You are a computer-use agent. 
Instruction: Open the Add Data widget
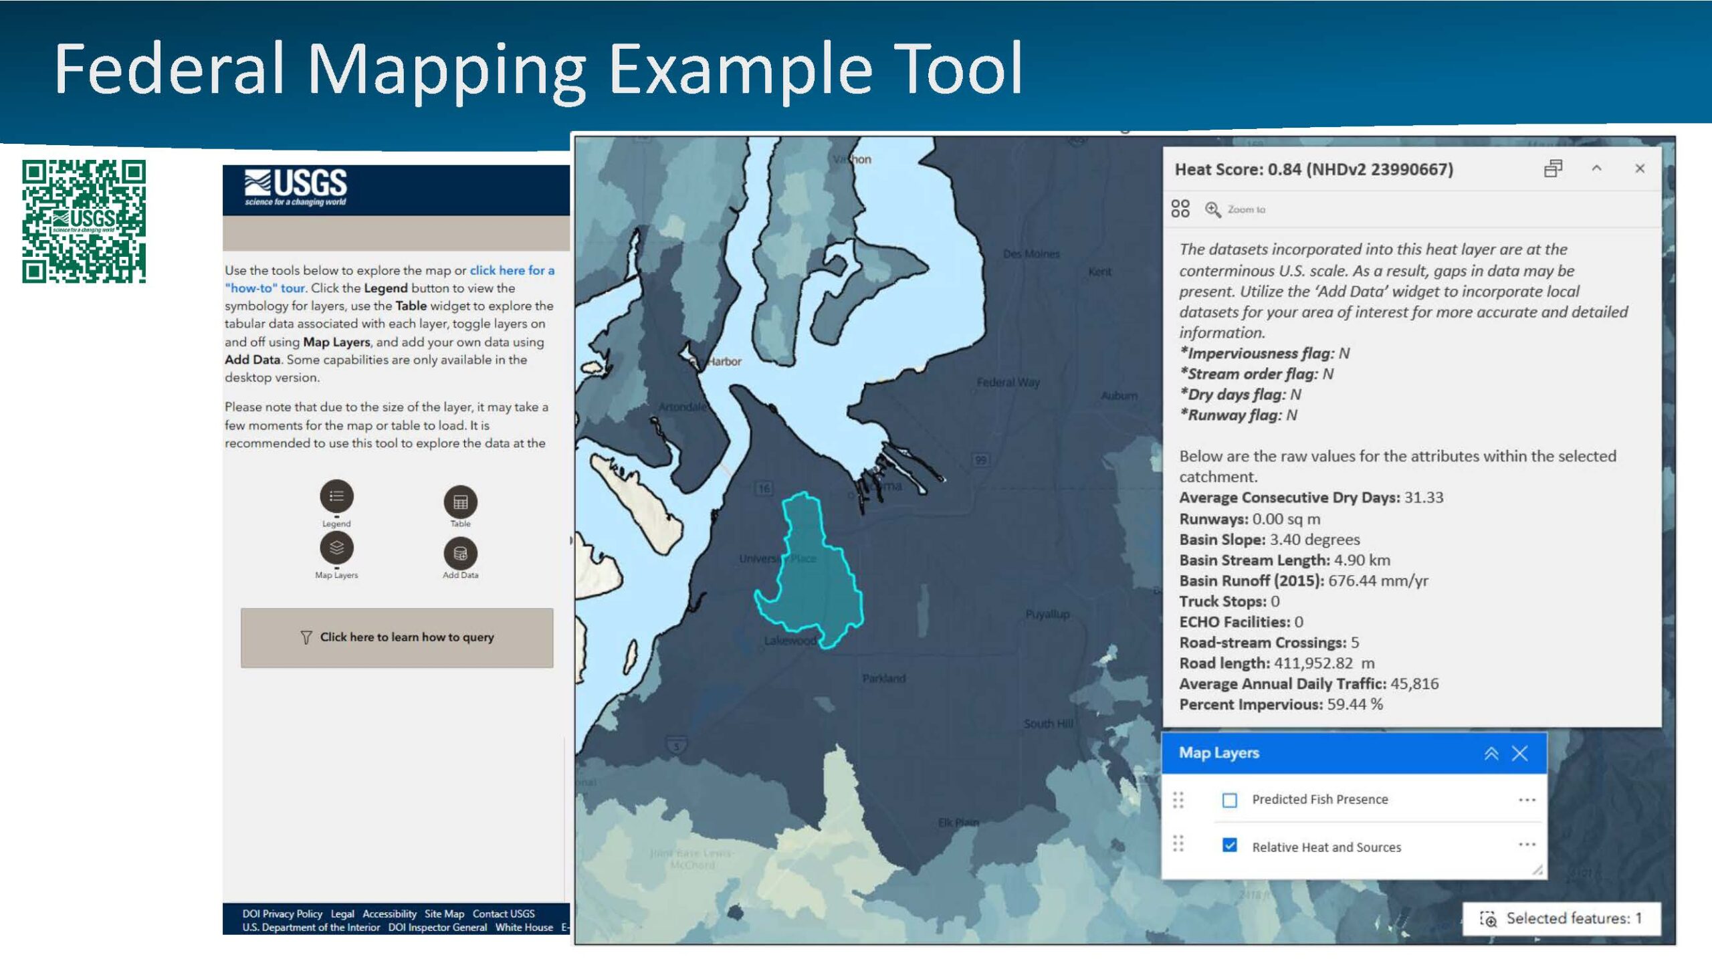[461, 553]
